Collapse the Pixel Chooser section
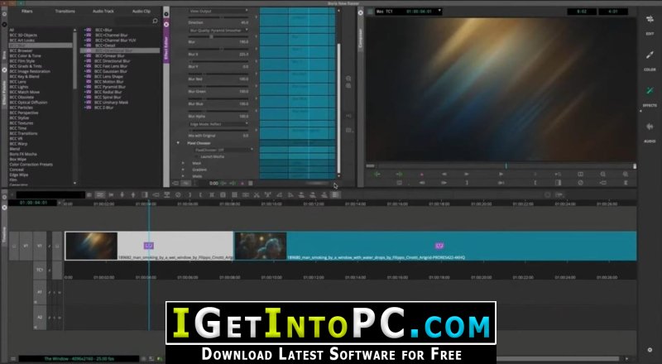Screen dimensions: 662x364 [x=178, y=143]
